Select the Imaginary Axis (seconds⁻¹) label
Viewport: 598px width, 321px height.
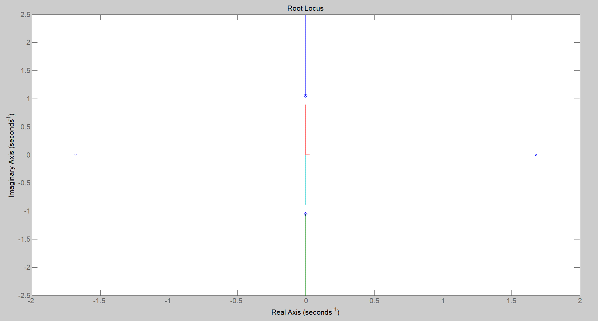pos(11,155)
